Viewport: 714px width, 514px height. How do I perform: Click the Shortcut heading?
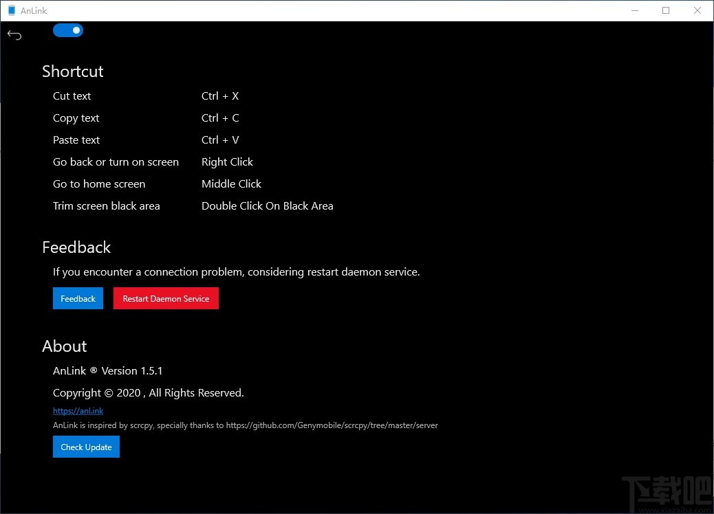tap(73, 71)
